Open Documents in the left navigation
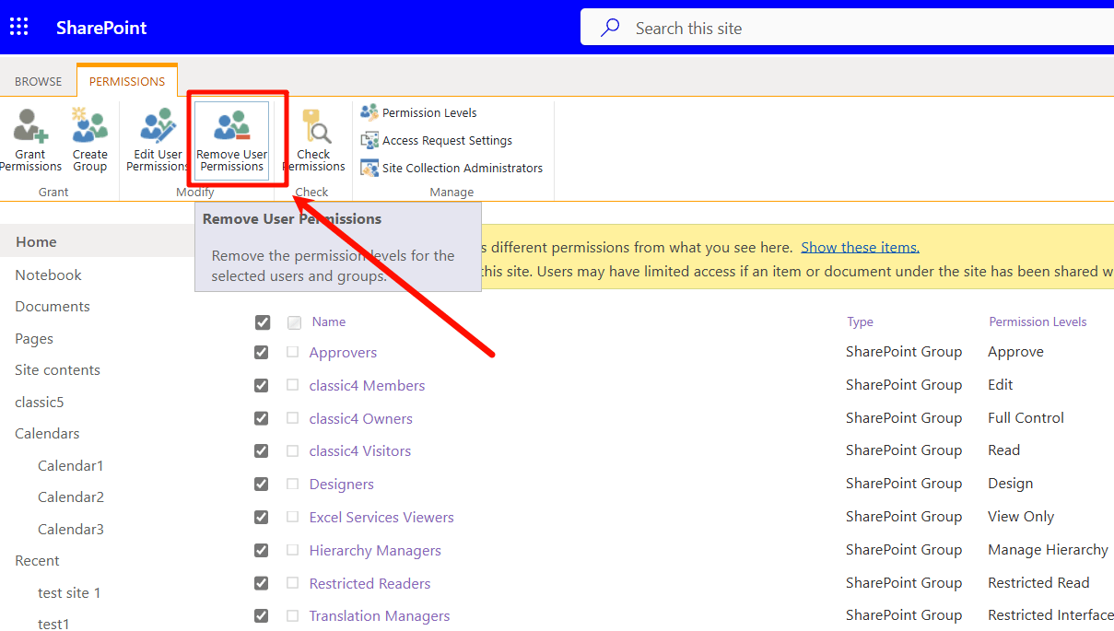1114x631 pixels. pos(53,306)
